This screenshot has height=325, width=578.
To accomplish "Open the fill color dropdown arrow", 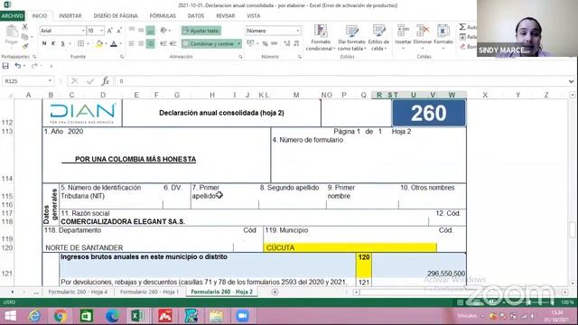I will point(106,44).
